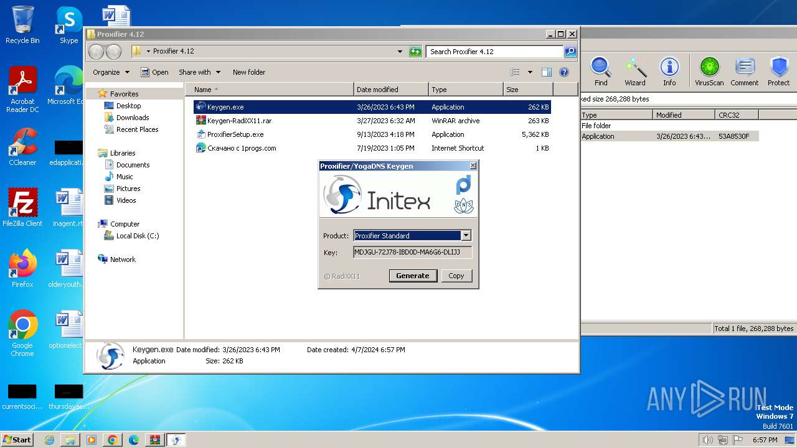This screenshot has height=448, width=797.
Task: Select Libraries in the navigation pane
Action: coord(123,153)
